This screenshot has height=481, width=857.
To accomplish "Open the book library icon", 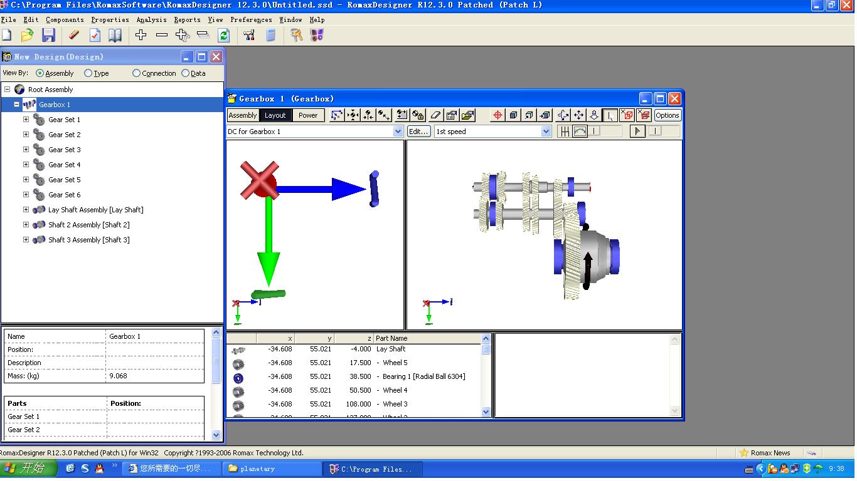I will pyautogui.click(x=115, y=36).
